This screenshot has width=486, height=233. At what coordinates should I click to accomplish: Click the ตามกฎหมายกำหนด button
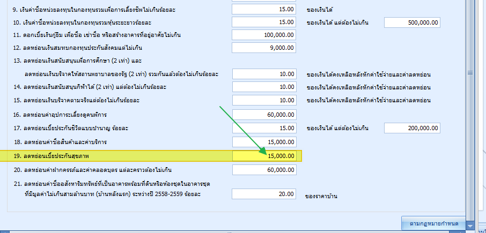click(x=433, y=224)
